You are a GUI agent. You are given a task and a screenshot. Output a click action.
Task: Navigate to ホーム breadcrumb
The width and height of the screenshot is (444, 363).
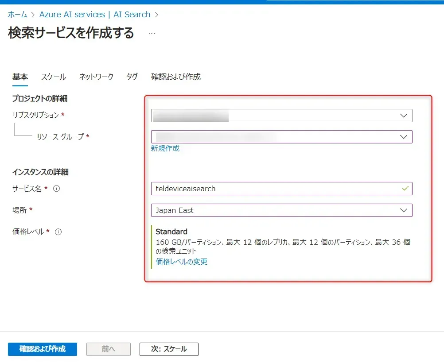17,15
